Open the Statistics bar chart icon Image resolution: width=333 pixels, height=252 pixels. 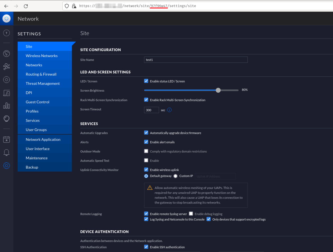click(x=6, y=106)
